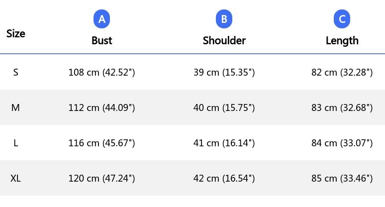This screenshot has height=207, width=385.
Task: Click the blue C circle icon
Action: pyautogui.click(x=342, y=19)
